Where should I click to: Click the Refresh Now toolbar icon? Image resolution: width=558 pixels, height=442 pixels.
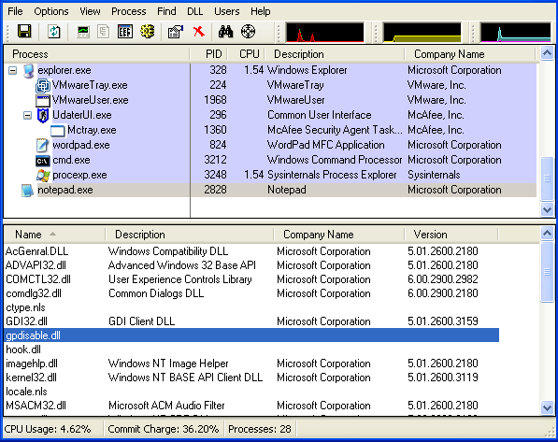[x=53, y=32]
